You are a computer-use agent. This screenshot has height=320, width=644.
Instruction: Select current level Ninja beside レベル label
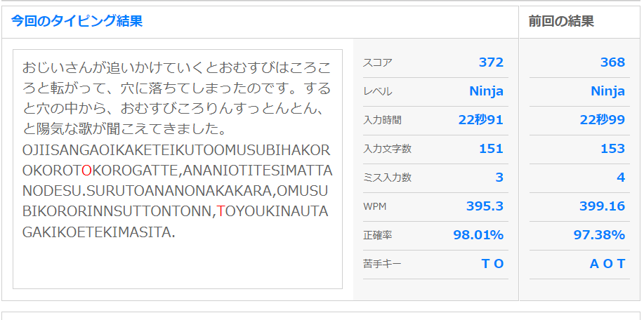(x=486, y=91)
